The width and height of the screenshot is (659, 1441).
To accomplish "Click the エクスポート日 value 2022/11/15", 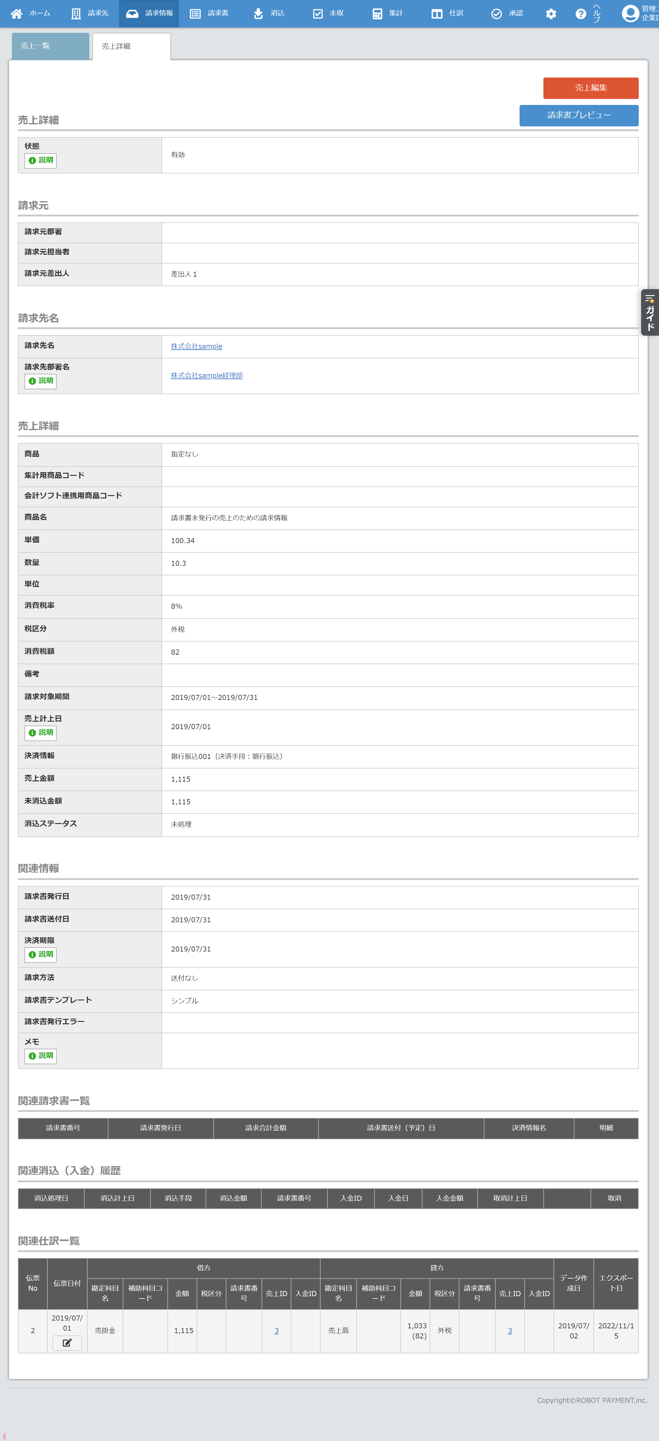I will pos(616,1331).
